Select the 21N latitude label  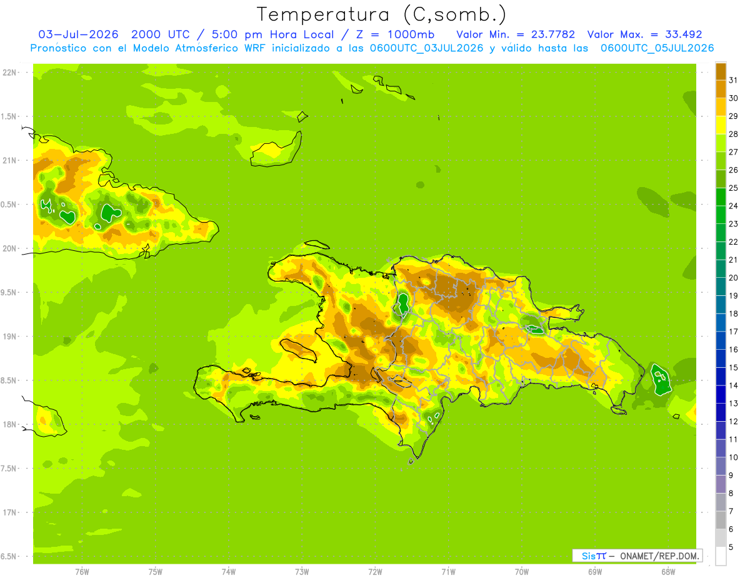[10, 160]
